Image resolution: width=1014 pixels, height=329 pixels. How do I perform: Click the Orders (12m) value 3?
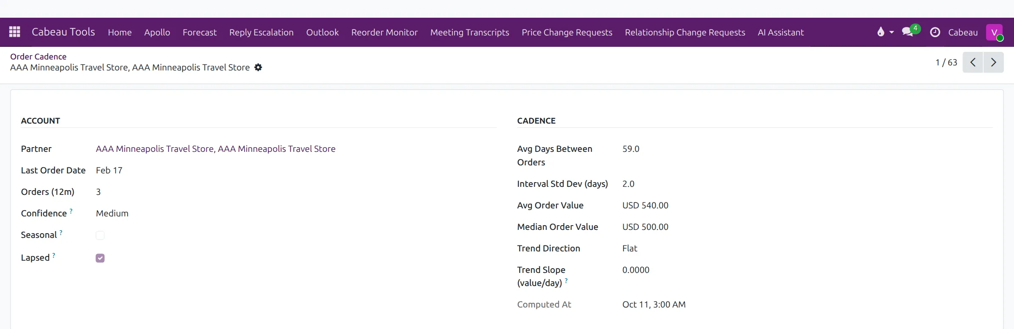pyautogui.click(x=98, y=192)
